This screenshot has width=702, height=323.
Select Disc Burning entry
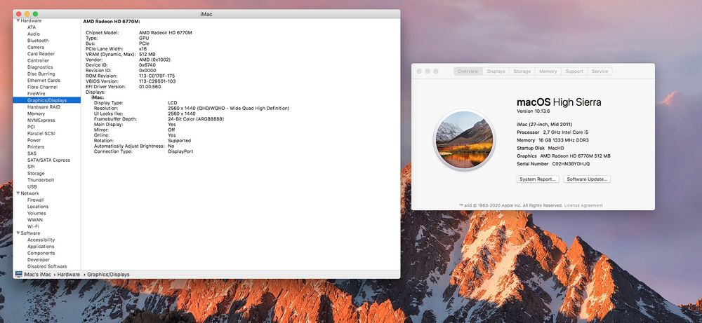(41, 74)
